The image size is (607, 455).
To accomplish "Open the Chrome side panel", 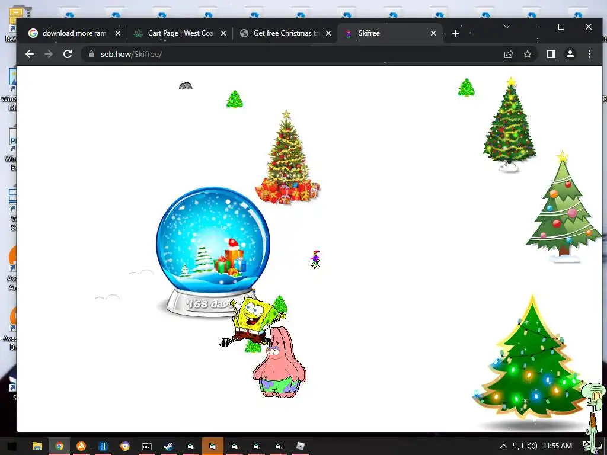I will pyautogui.click(x=551, y=54).
